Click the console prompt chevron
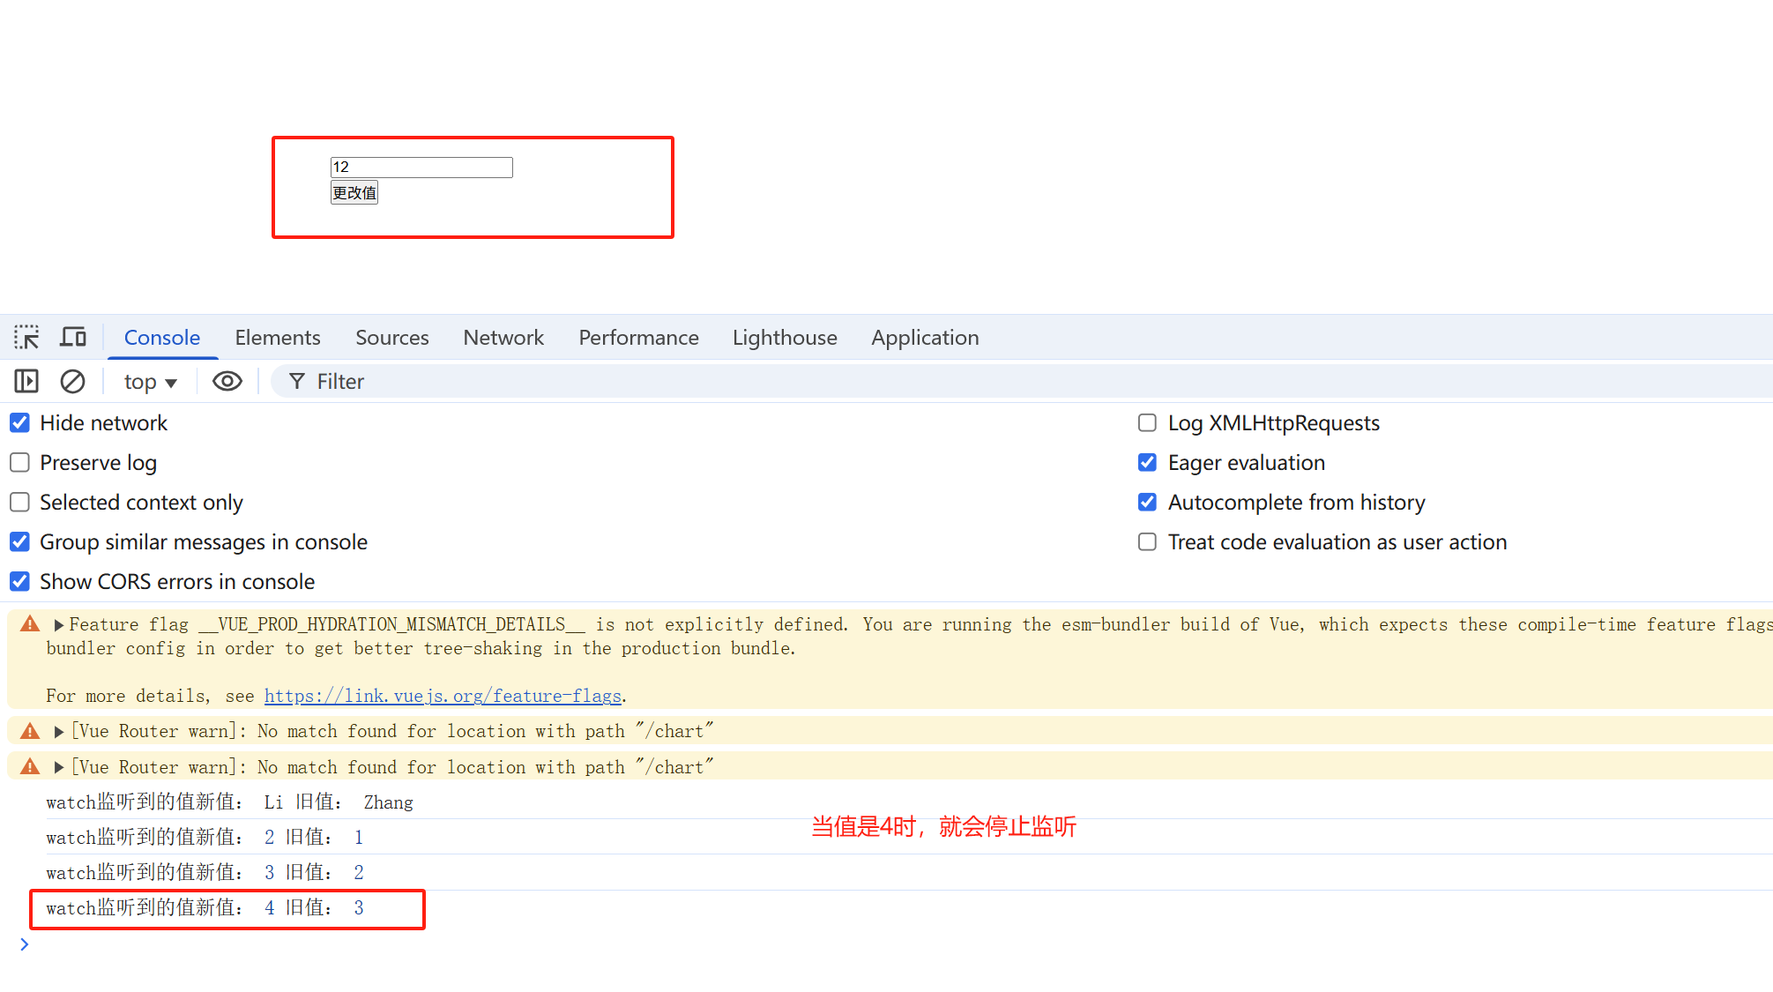The height and width of the screenshot is (992, 1773). (x=25, y=944)
